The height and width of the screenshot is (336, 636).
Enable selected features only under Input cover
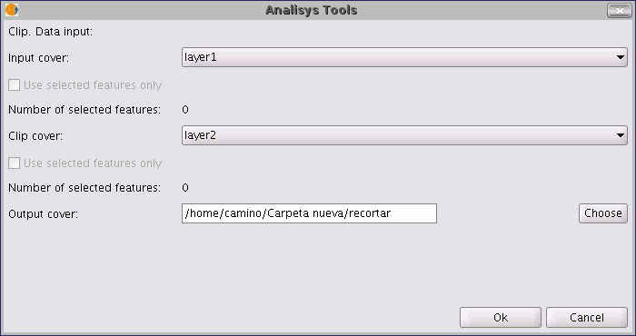(15, 84)
